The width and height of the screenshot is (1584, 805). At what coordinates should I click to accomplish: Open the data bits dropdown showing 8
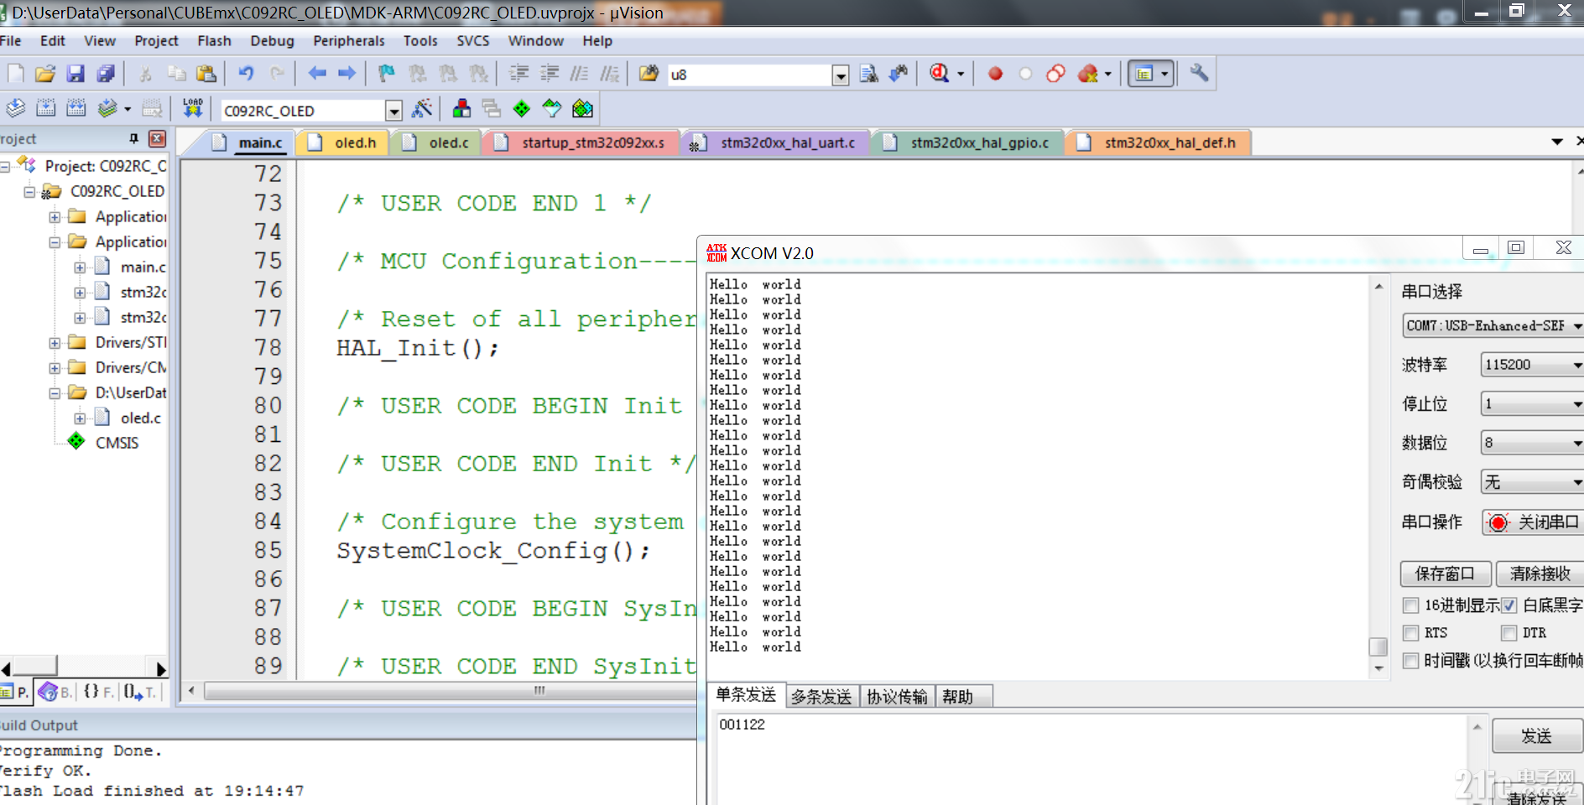pyautogui.click(x=1532, y=443)
